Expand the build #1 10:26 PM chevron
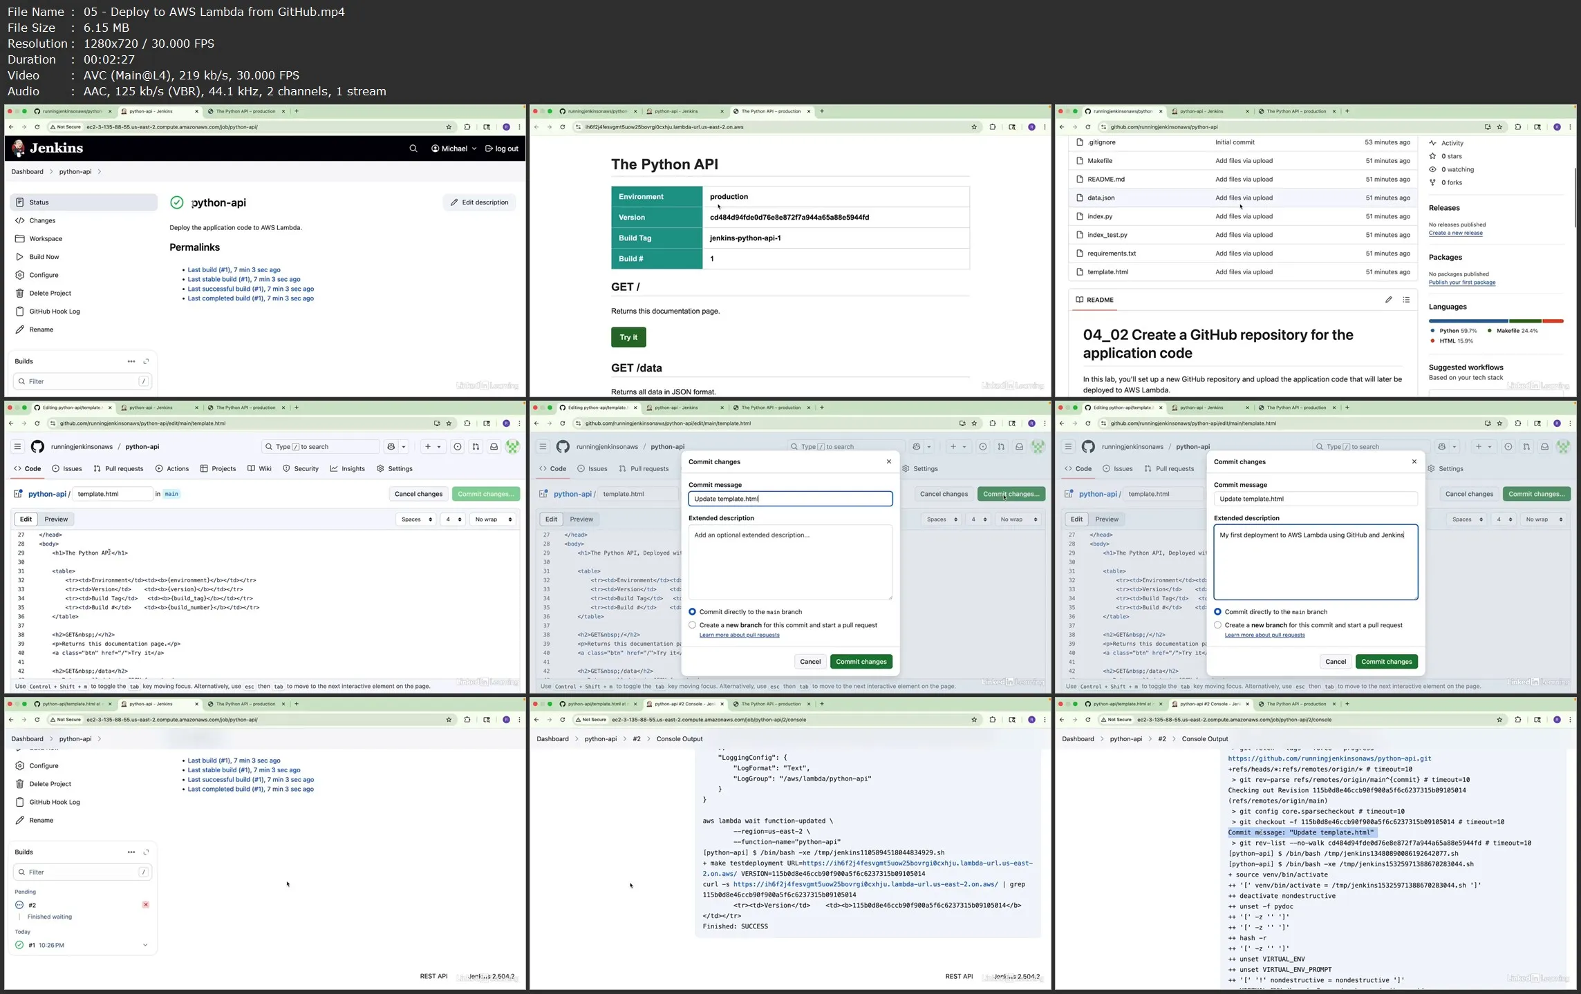Screen dimensions: 1581x994 coord(145,946)
